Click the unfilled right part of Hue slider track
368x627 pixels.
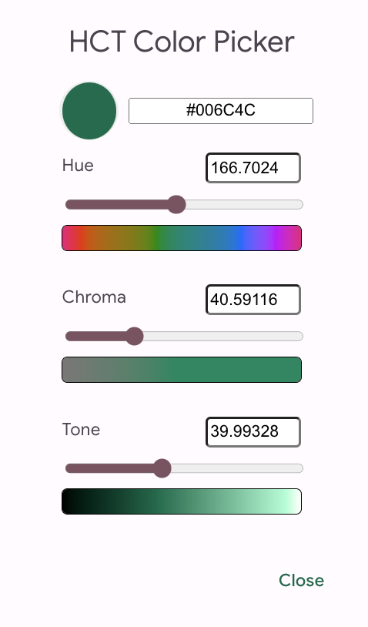(244, 205)
